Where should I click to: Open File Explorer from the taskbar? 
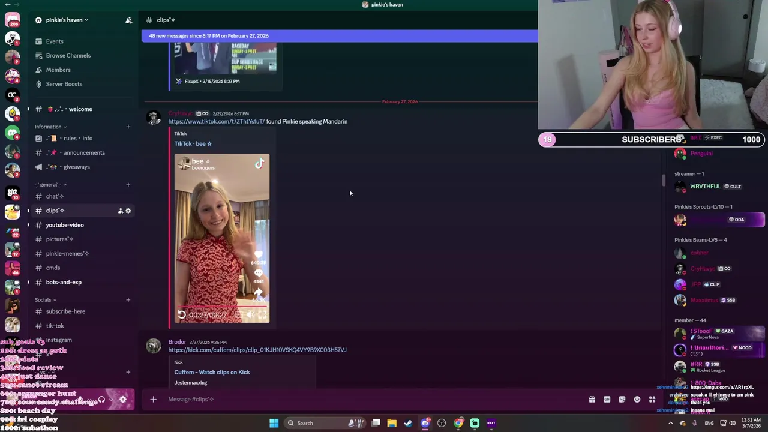click(392, 423)
